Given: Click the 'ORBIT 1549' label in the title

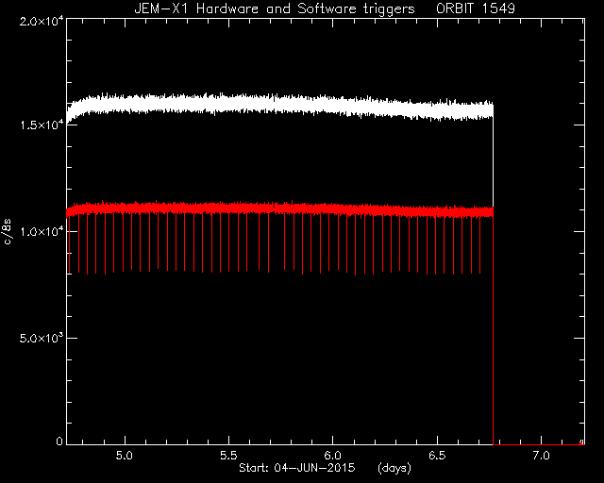Looking at the screenshot, I should [x=476, y=8].
